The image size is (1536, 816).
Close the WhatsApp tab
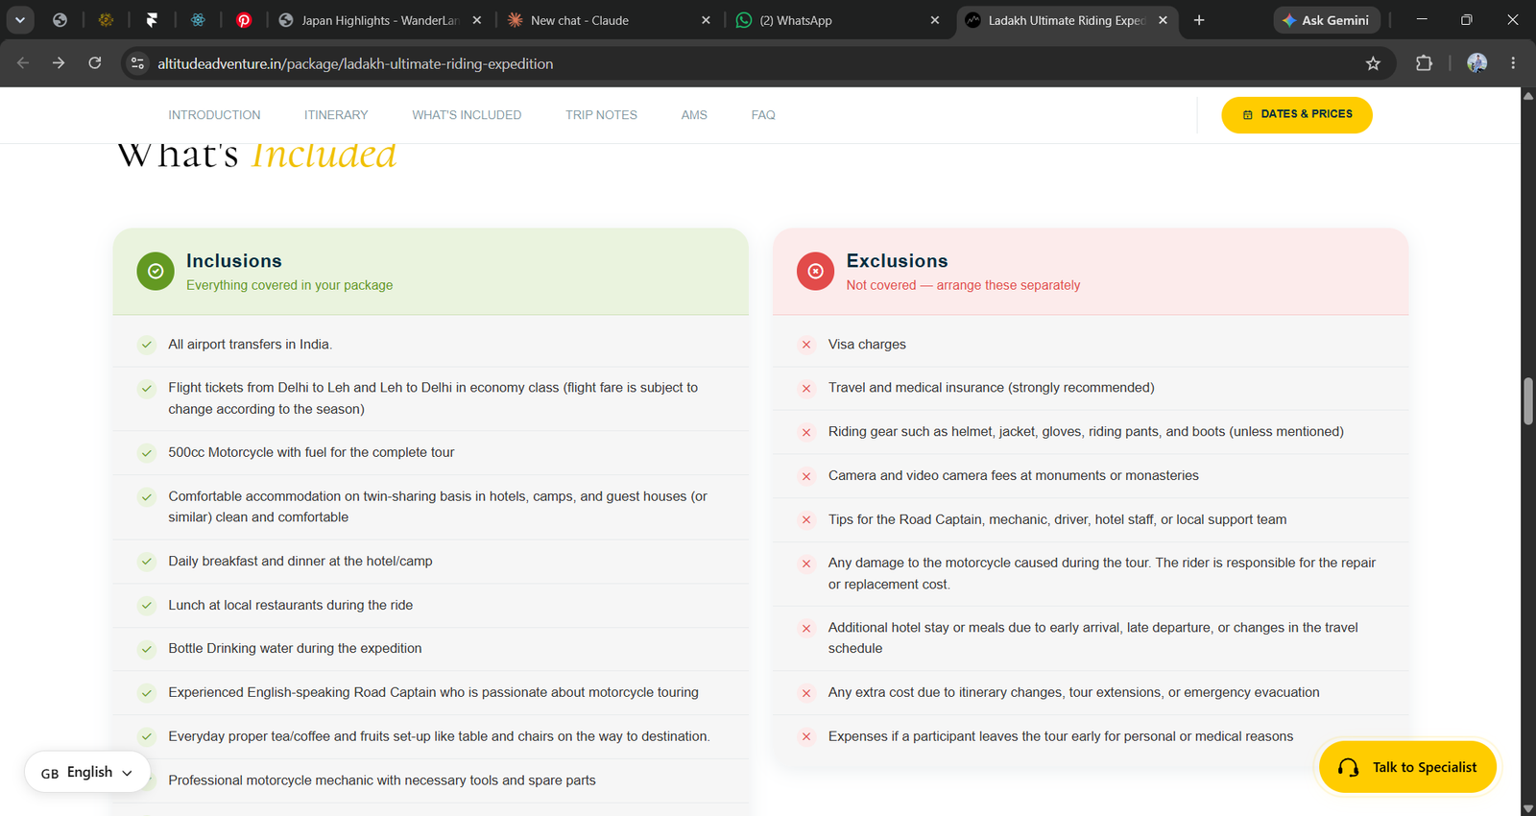click(935, 20)
